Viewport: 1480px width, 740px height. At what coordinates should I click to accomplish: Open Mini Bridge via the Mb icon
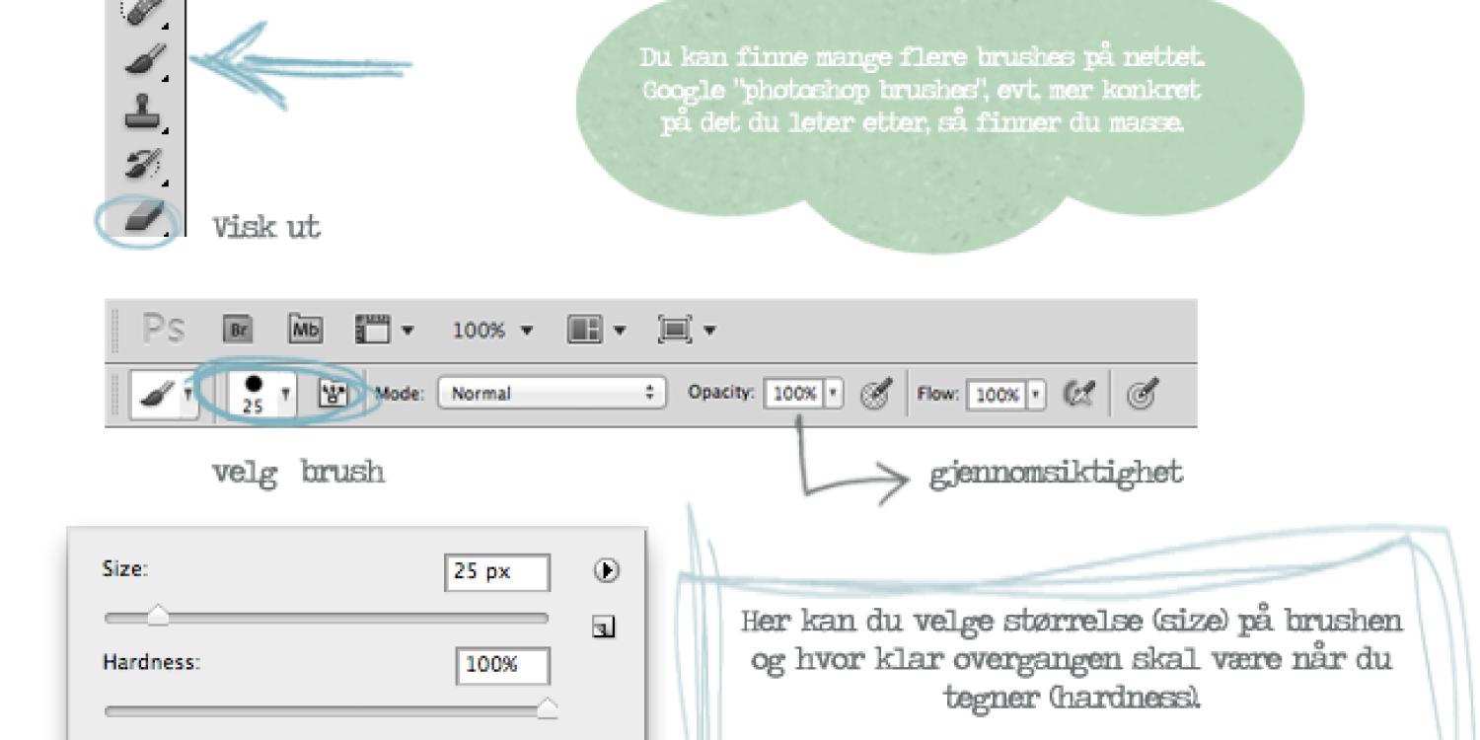pyautogui.click(x=305, y=330)
